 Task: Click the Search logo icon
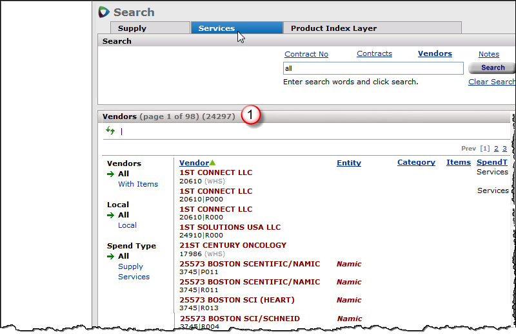pyautogui.click(x=104, y=12)
